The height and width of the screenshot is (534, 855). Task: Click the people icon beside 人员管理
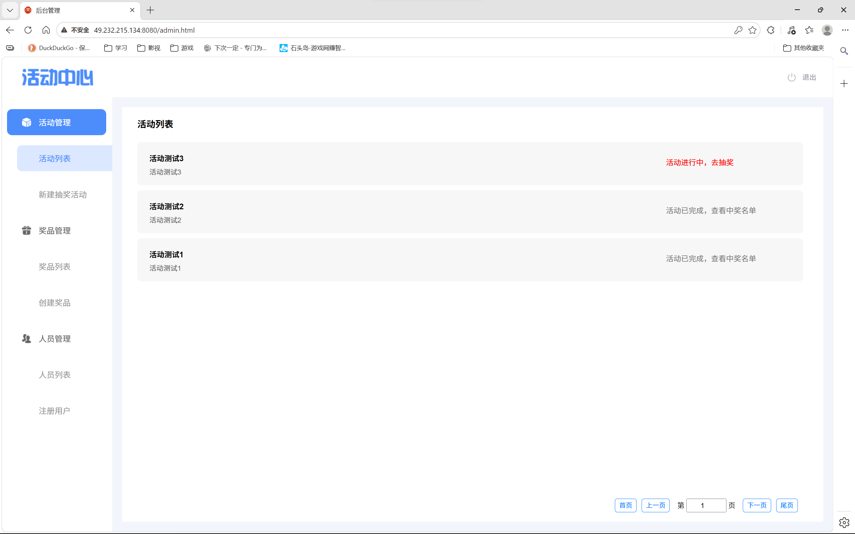26,339
